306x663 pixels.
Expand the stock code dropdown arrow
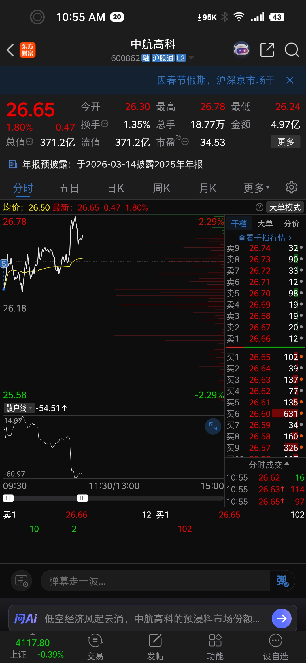191,58
